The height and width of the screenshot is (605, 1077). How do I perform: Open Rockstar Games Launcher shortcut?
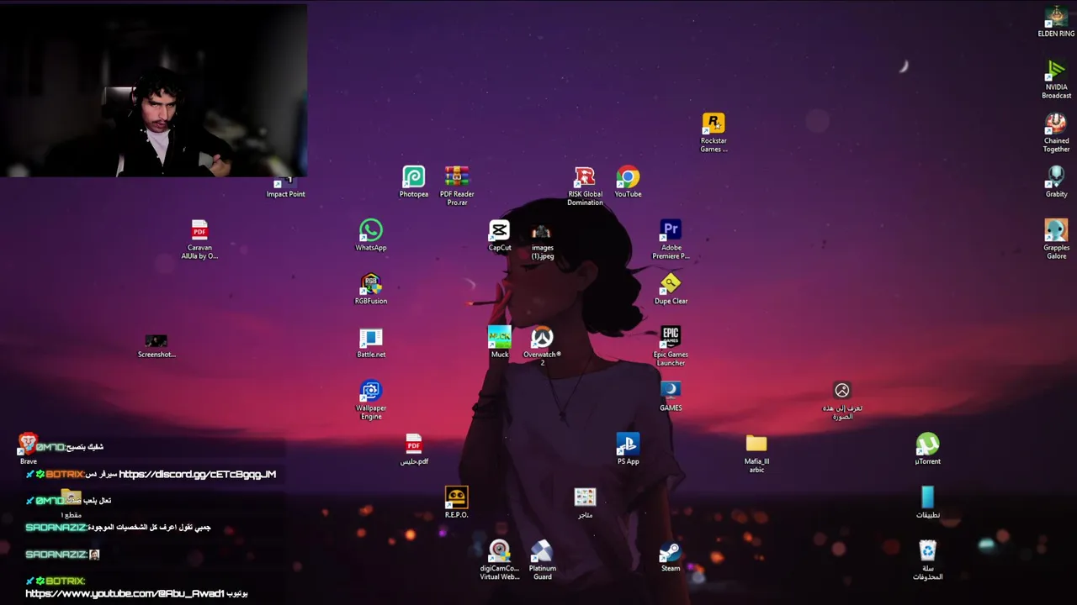[x=714, y=133]
